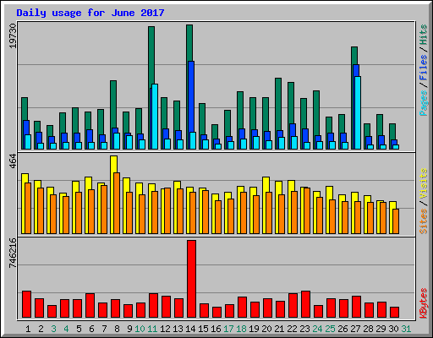Click the 464 visits axis value

[13, 161]
